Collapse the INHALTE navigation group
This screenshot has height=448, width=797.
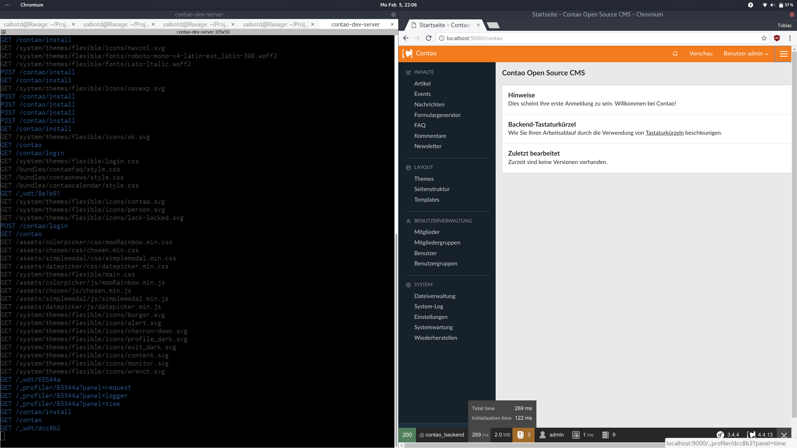tap(424, 72)
